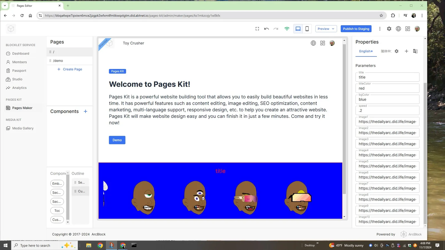Publish to Staging
This screenshot has height=250, width=445.
(356, 29)
